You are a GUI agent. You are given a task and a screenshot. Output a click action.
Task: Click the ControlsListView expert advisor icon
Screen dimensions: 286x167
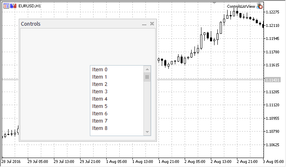tap(259, 6)
